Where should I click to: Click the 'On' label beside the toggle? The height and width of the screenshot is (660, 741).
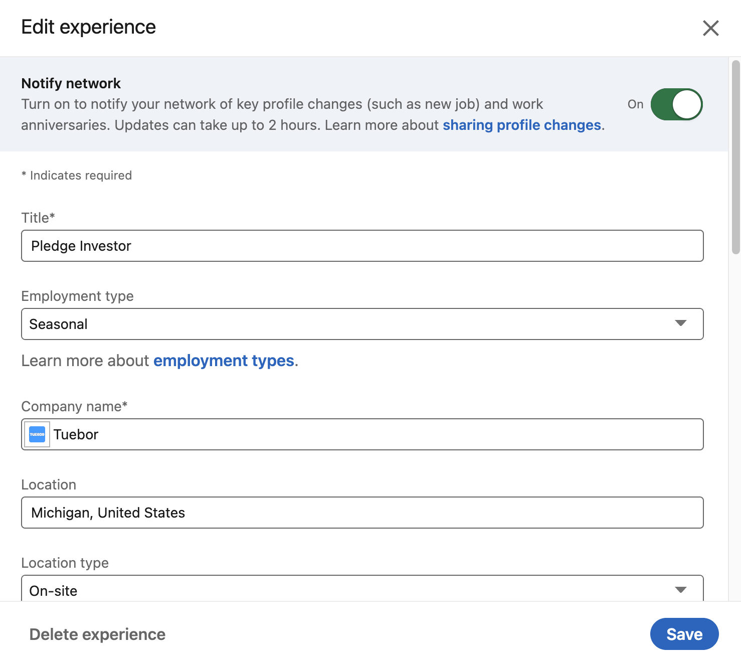pyautogui.click(x=635, y=104)
